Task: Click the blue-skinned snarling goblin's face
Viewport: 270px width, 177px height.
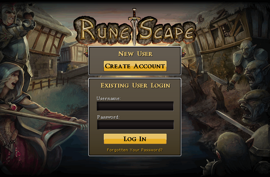Action: 255,76
